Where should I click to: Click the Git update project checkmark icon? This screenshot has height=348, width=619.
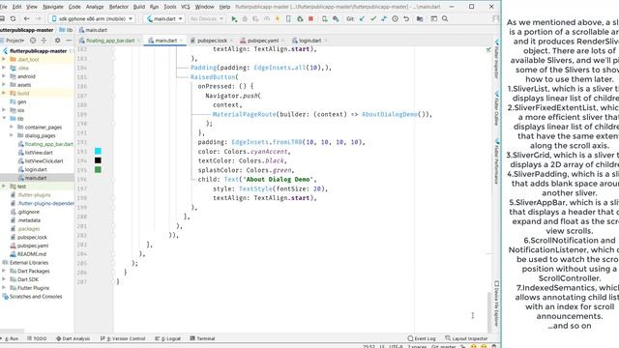click(362, 19)
